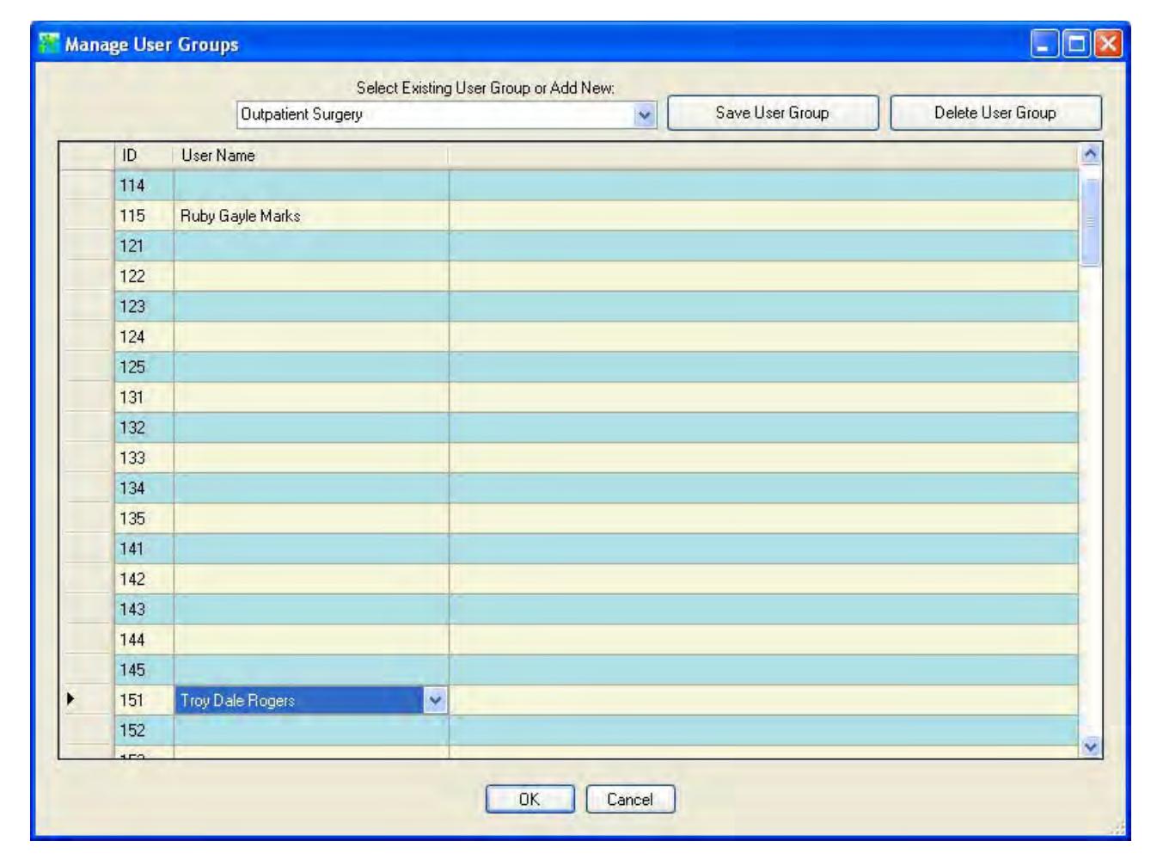Screen dimensions: 1157x866
Task: Select ID cell 141
Action: pos(144,549)
